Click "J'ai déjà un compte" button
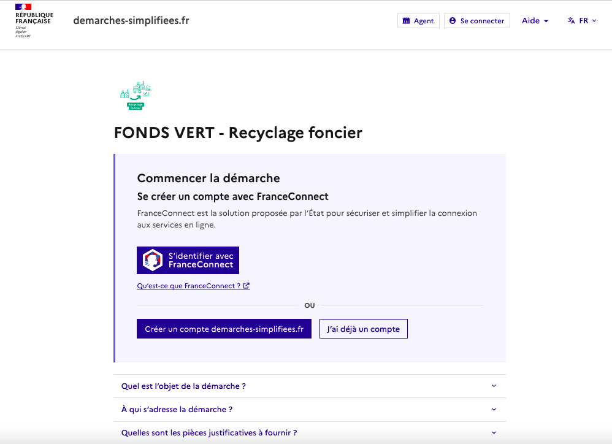612x444 pixels. (363, 329)
